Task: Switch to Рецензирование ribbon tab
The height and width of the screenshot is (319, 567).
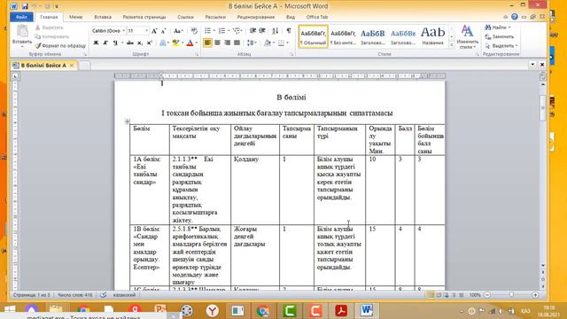Action: point(256,17)
